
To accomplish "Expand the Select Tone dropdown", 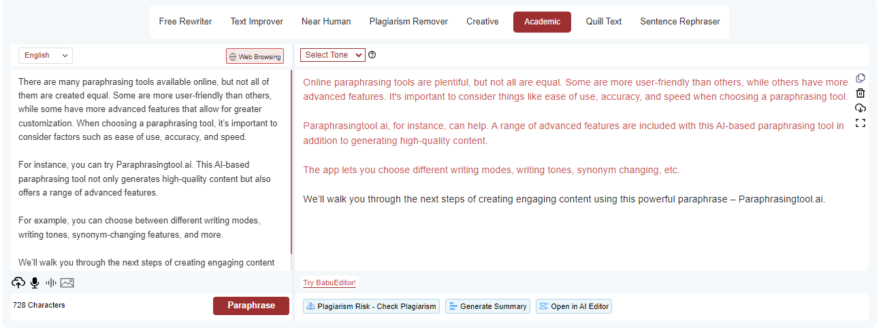I will tap(332, 55).
